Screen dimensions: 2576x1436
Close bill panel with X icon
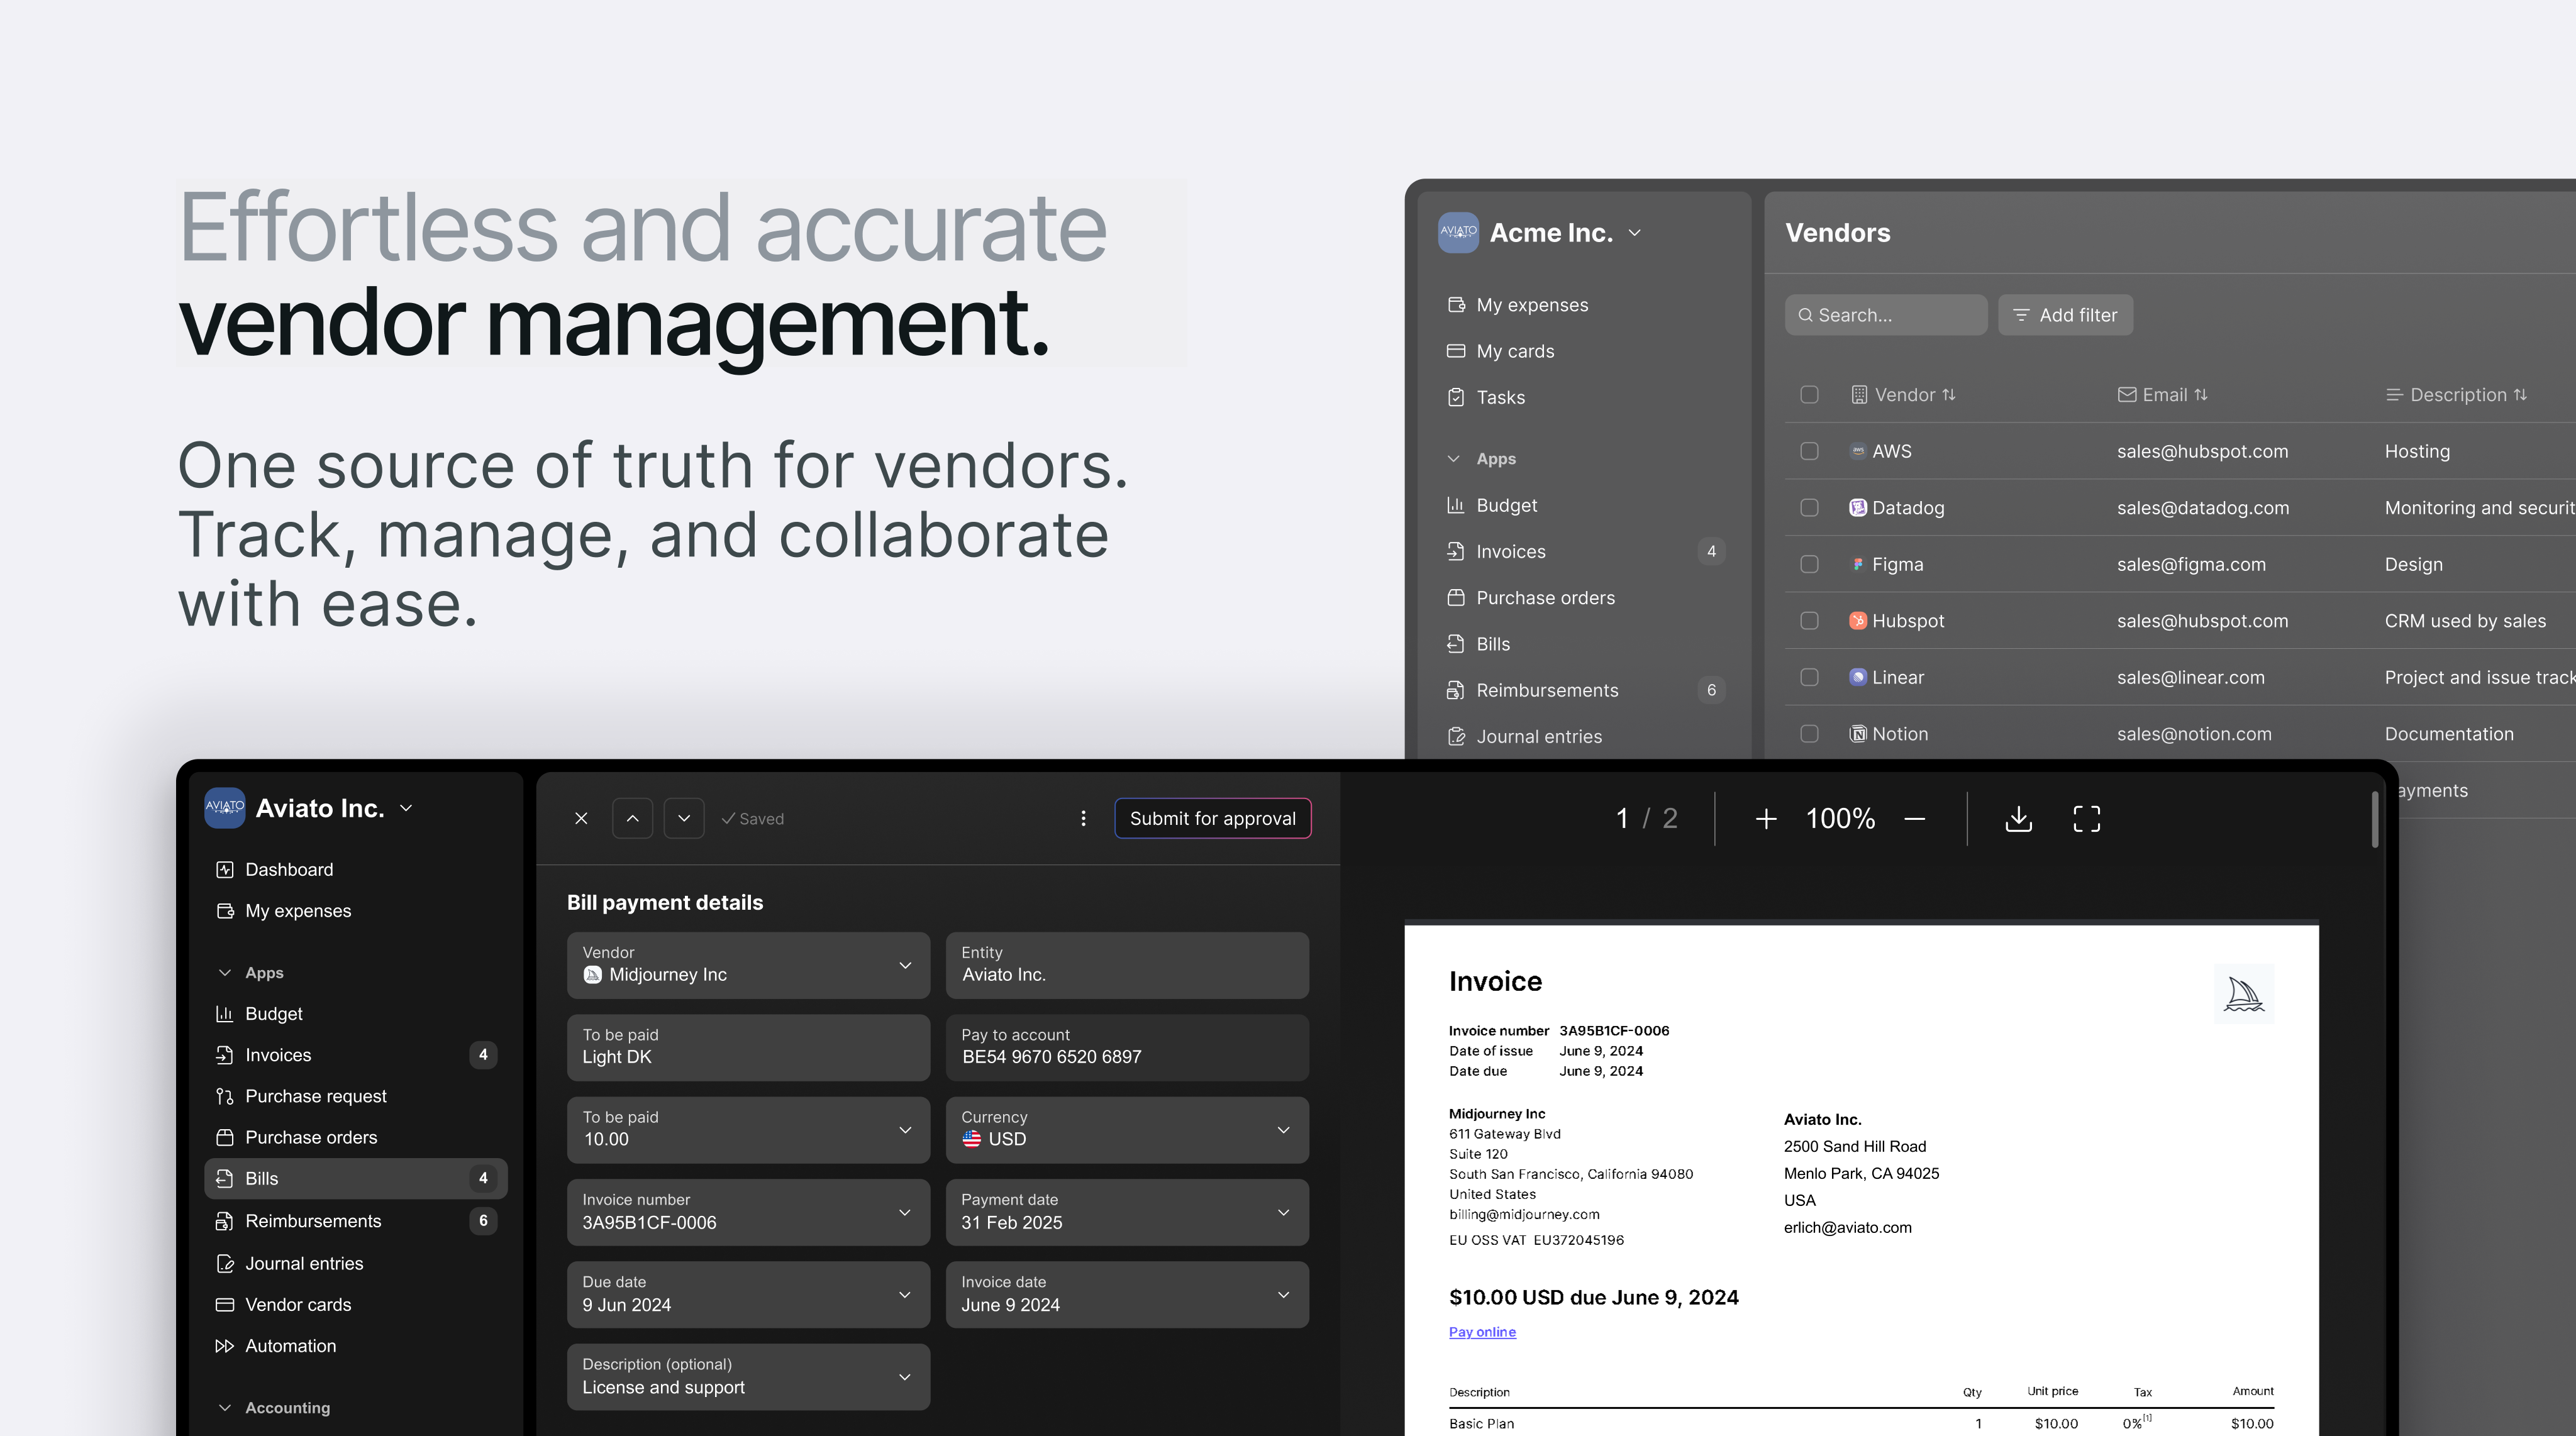pyautogui.click(x=581, y=819)
